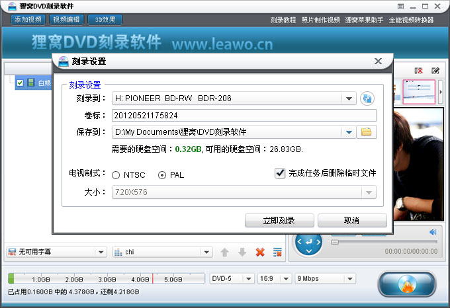Expand the 保存到 path dropdown arrow
Viewport: 450px width, 308px height.
349,132
